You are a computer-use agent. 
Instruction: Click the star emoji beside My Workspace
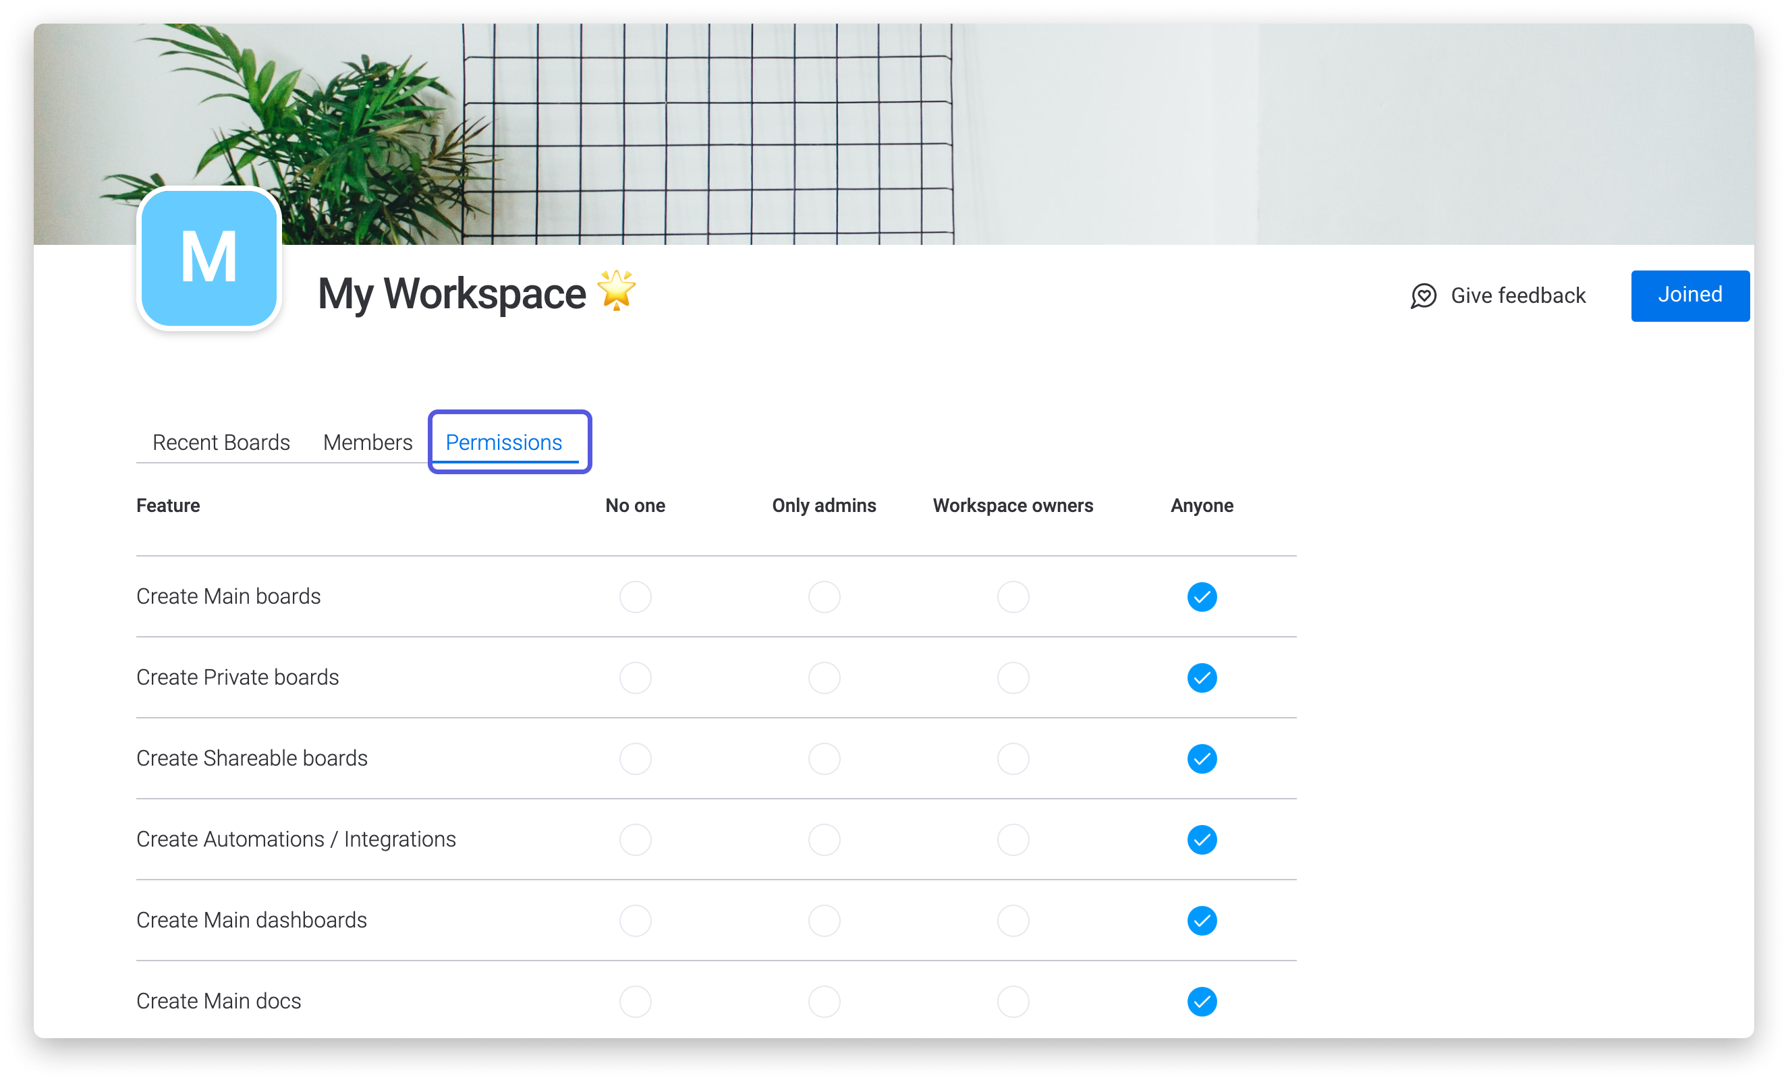[616, 290]
